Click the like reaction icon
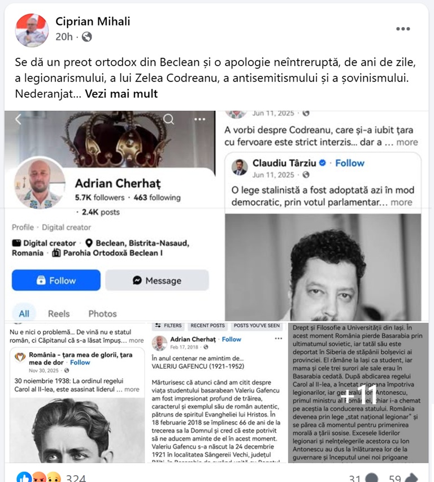The height and width of the screenshot is (482, 434). point(24,477)
